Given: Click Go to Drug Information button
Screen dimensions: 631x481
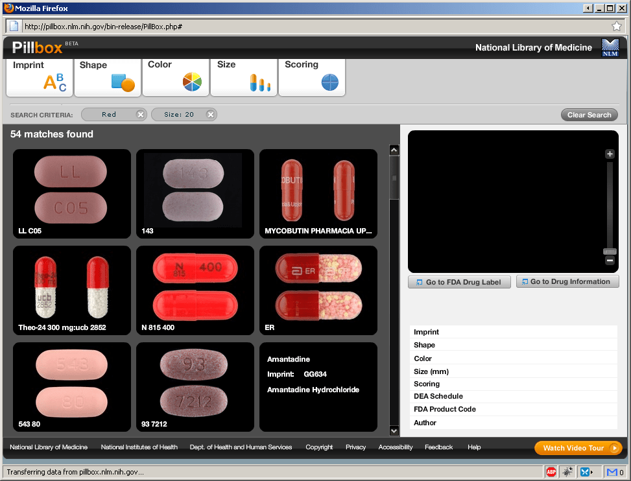Looking at the screenshot, I should pyautogui.click(x=567, y=281).
